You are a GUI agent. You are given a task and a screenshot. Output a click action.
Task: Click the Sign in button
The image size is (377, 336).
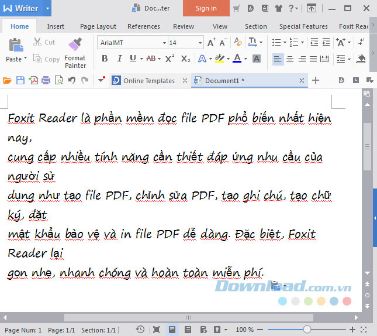tap(206, 8)
